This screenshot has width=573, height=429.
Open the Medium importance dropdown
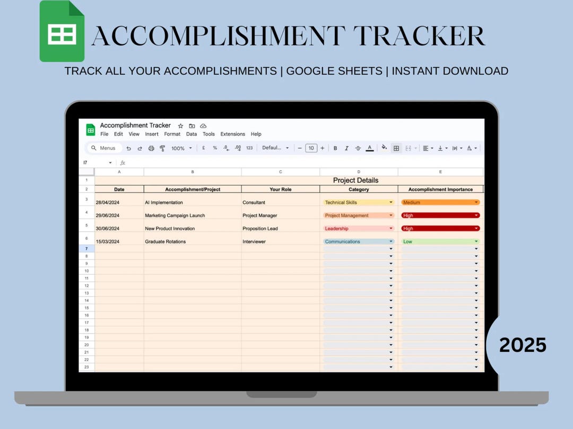[x=476, y=202]
